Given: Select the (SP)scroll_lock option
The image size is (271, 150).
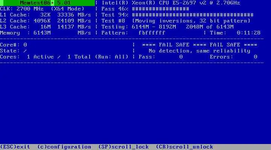Looking at the screenshot, I should click(123, 147).
